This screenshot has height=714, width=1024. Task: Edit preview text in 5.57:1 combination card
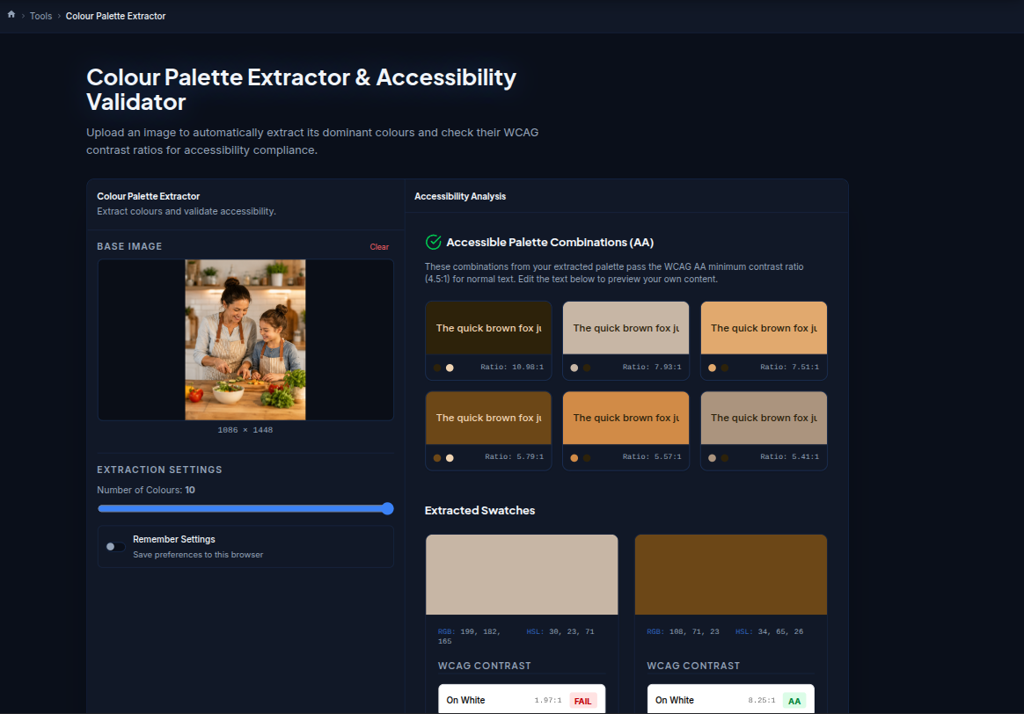(625, 418)
